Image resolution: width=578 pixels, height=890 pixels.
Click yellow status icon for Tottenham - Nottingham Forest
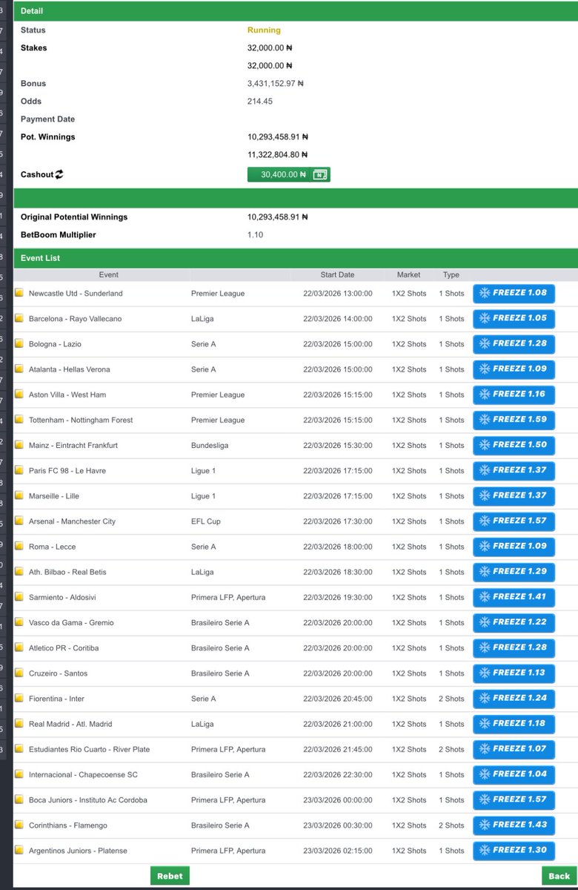click(x=19, y=420)
